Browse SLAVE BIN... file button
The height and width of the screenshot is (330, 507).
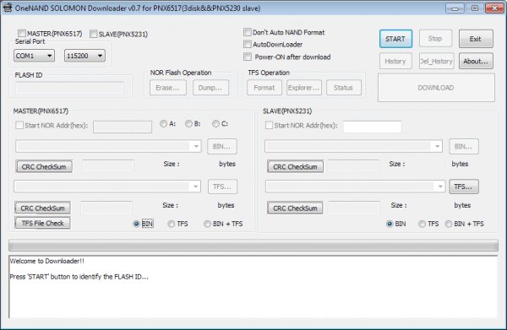pos(464,146)
